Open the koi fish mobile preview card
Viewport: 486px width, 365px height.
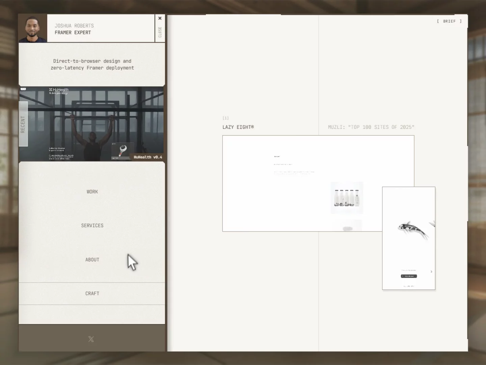click(x=409, y=238)
